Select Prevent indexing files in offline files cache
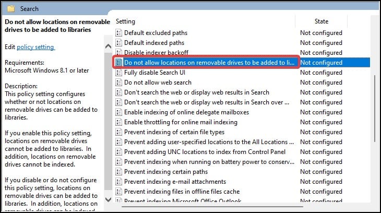The height and width of the screenshot is (213, 381). [x=182, y=192]
